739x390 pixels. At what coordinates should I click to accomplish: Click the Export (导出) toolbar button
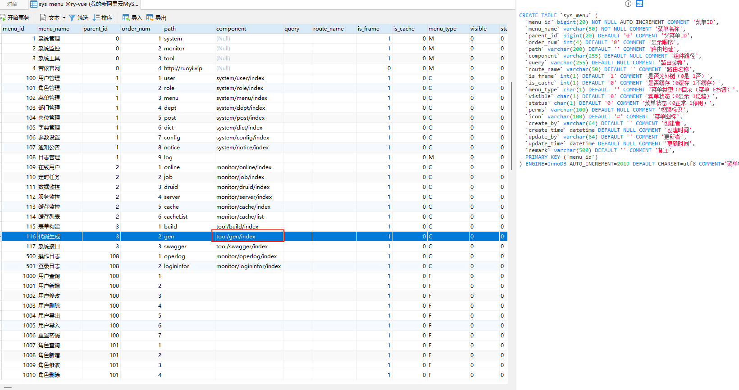[156, 18]
